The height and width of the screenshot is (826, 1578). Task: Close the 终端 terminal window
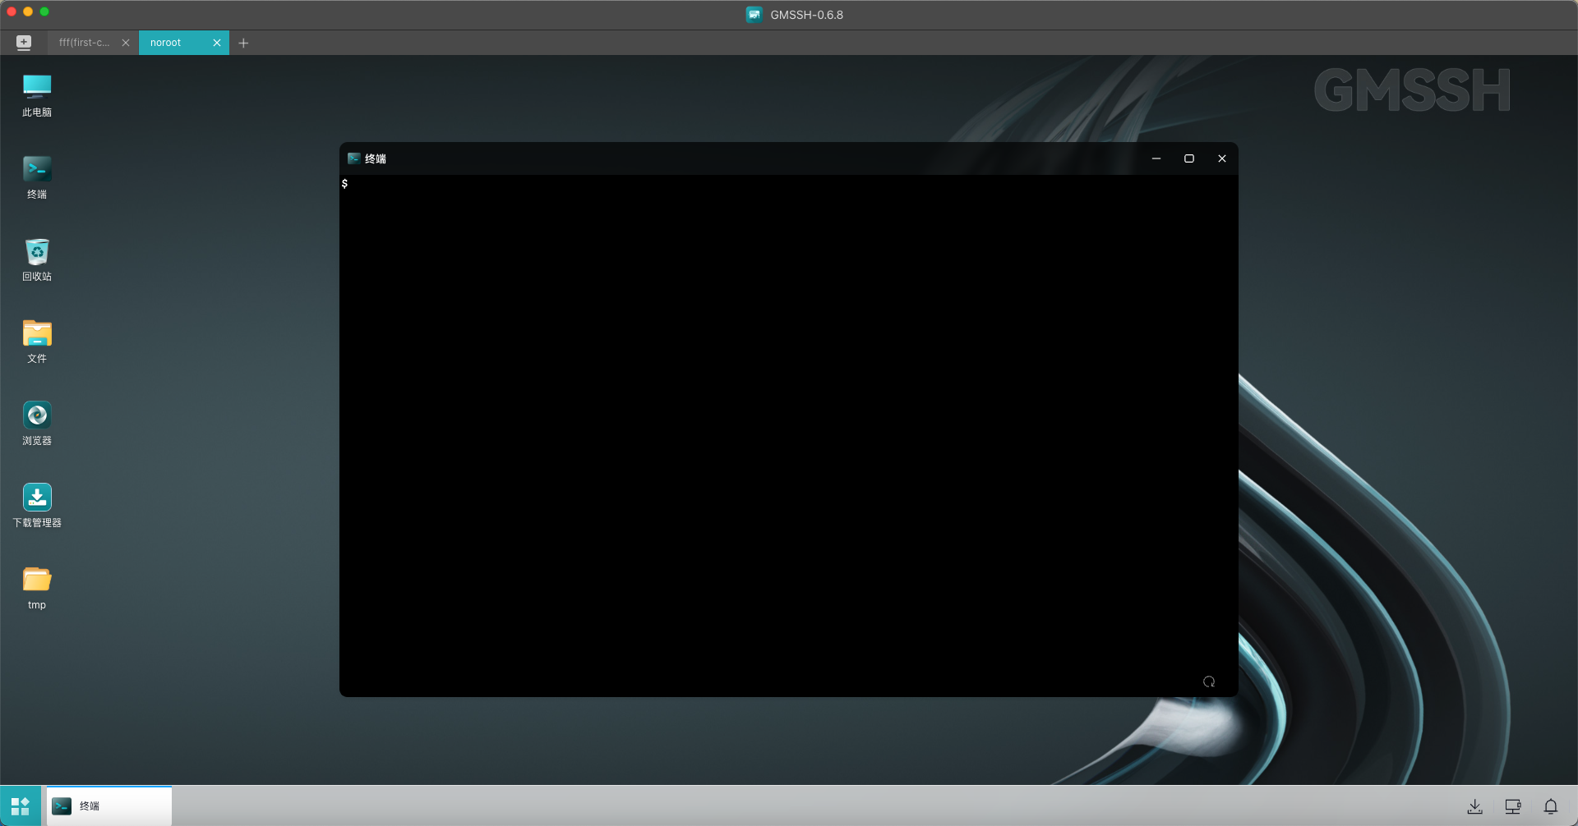pyautogui.click(x=1222, y=158)
